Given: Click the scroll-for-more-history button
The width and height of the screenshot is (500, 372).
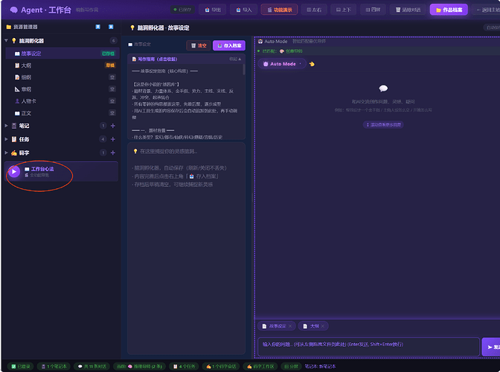Looking at the screenshot, I should tap(383, 125).
